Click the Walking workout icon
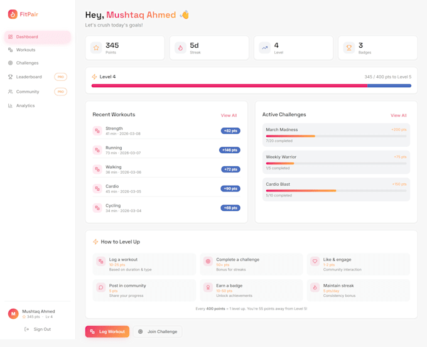 click(x=97, y=169)
